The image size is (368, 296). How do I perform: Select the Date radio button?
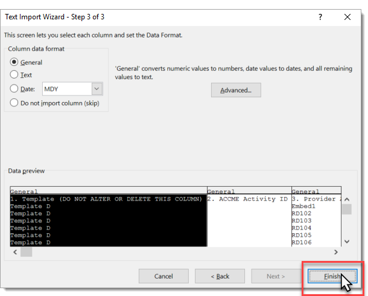14,89
